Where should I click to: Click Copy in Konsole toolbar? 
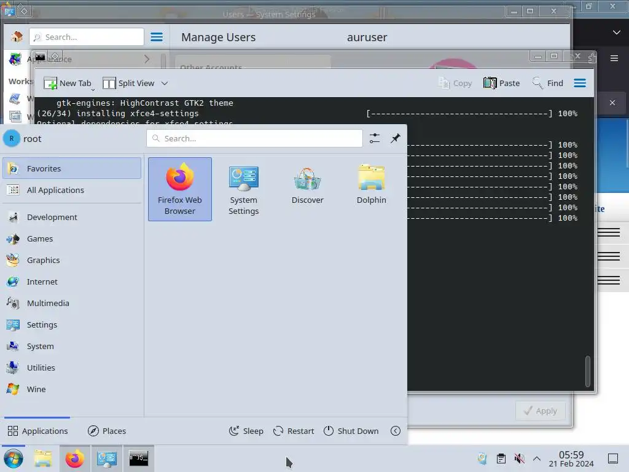(455, 83)
